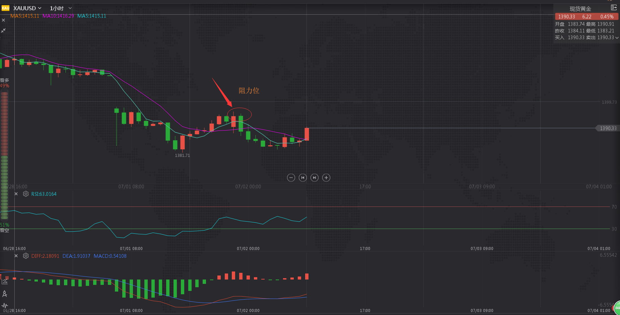Click the 6.55542 MACD scale label
620x315 pixels.
point(608,255)
